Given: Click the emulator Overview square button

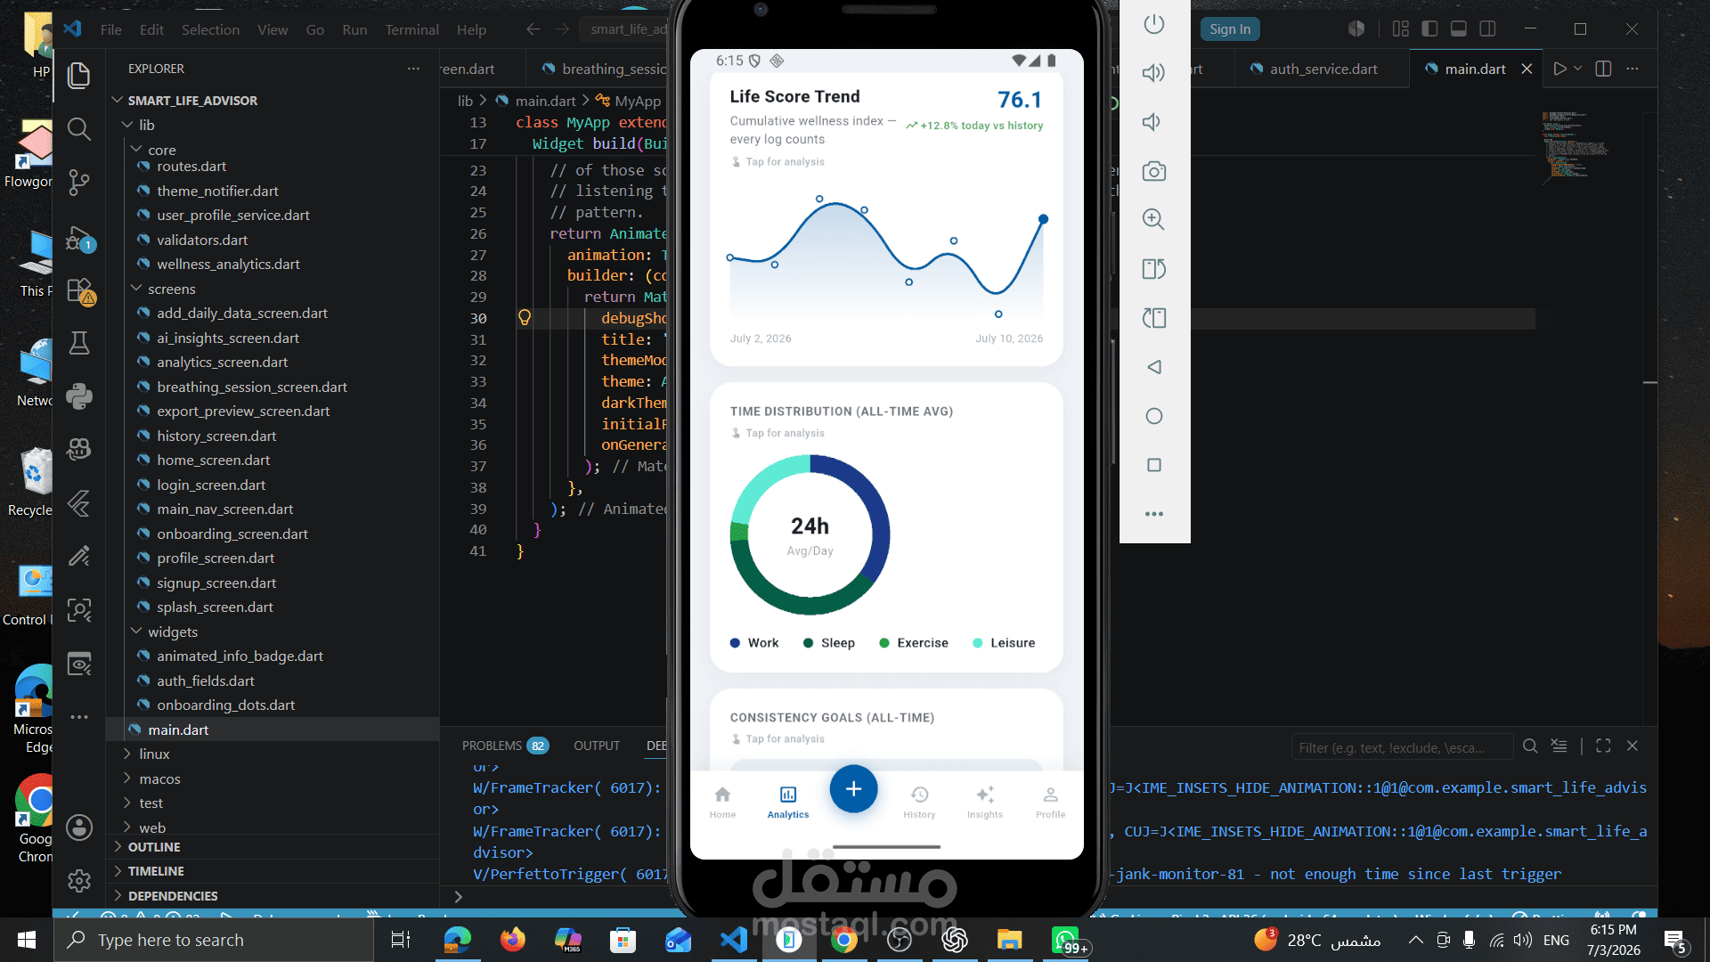Looking at the screenshot, I should coord(1154,465).
